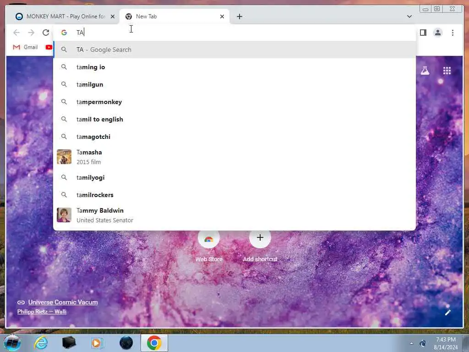Open the profile avatar menu

pyautogui.click(x=437, y=33)
